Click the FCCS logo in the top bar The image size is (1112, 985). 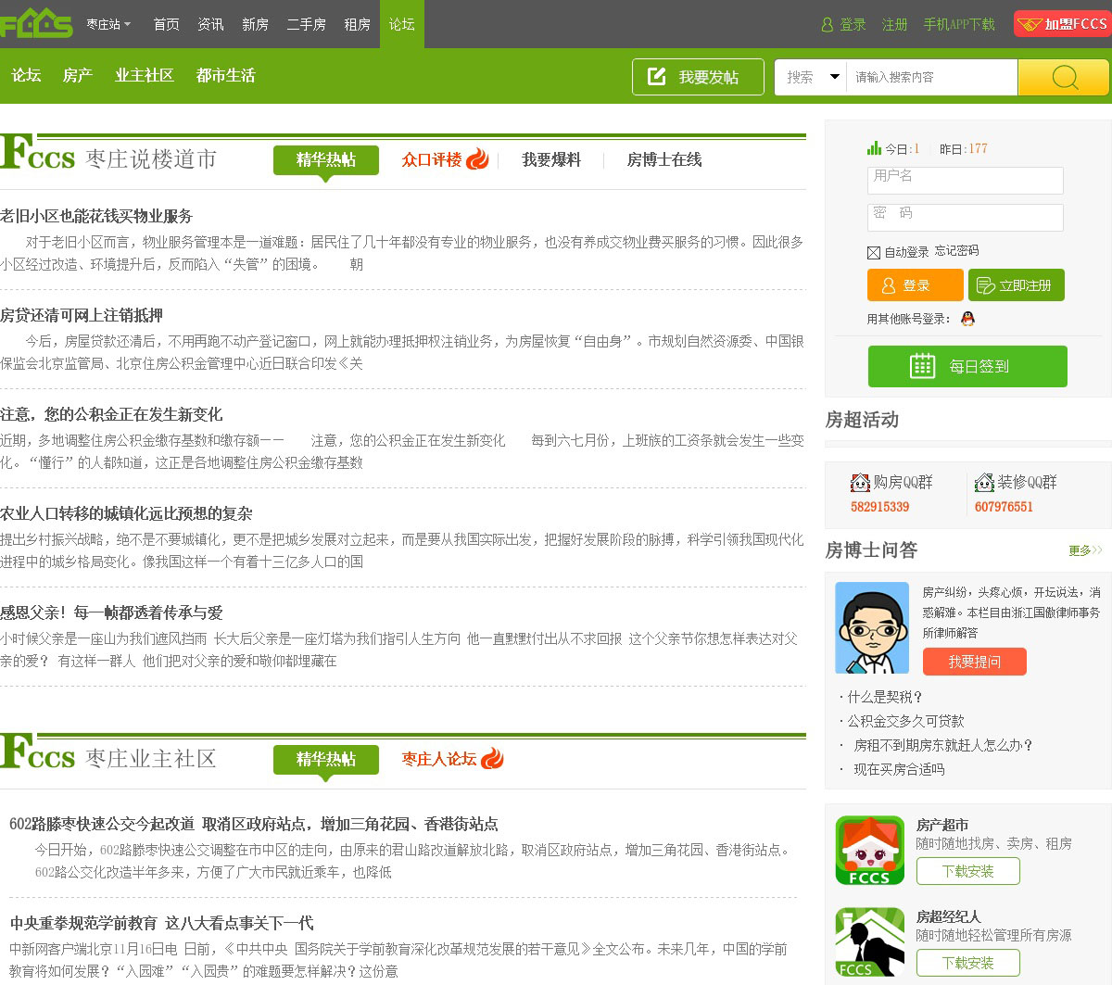(37, 23)
